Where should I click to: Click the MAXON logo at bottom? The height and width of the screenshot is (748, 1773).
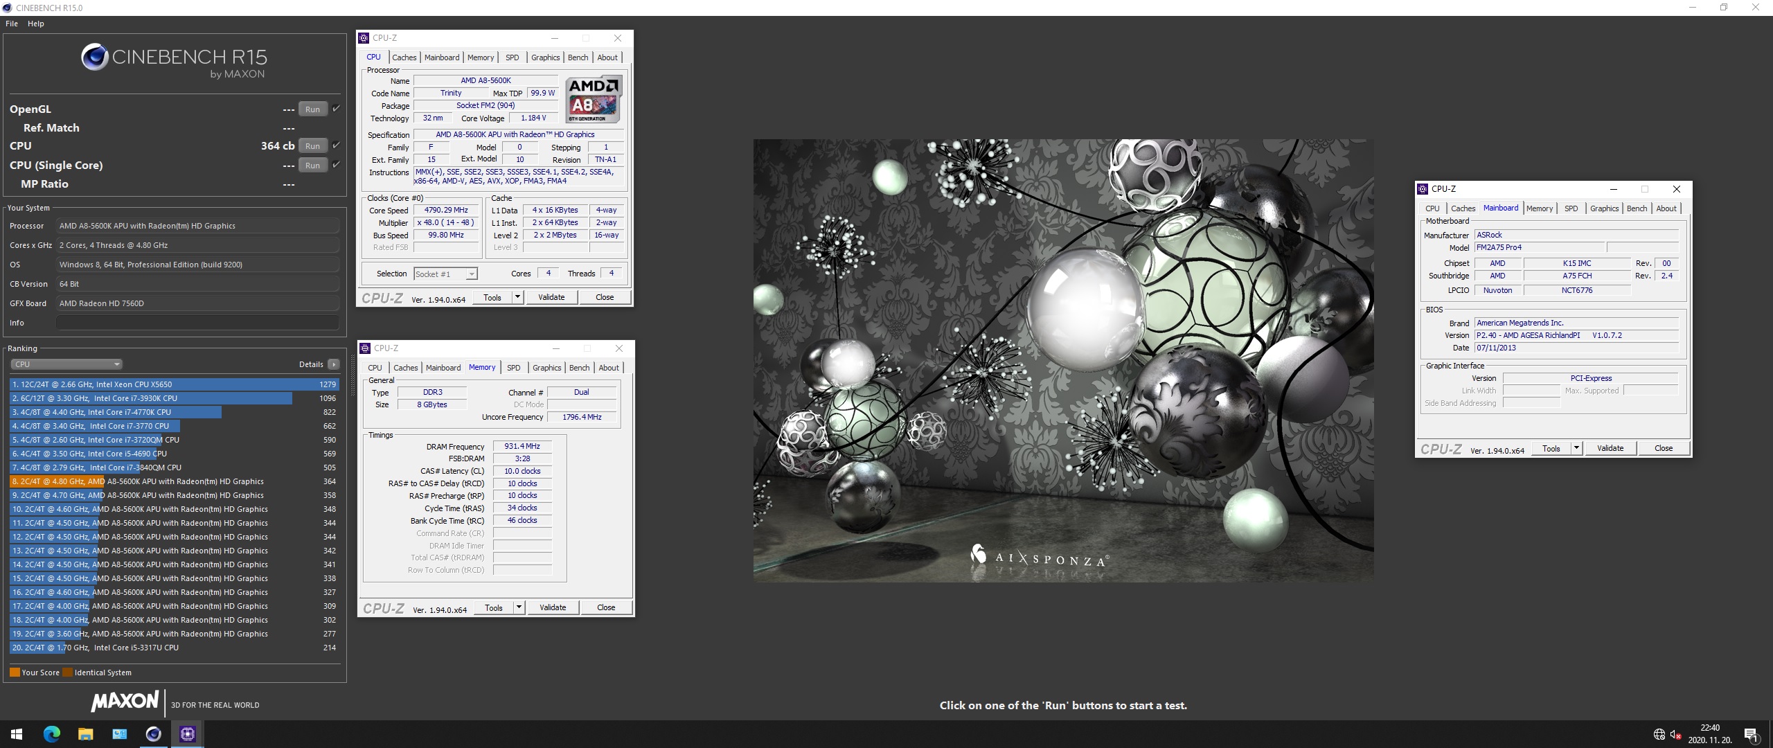pos(125,702)
